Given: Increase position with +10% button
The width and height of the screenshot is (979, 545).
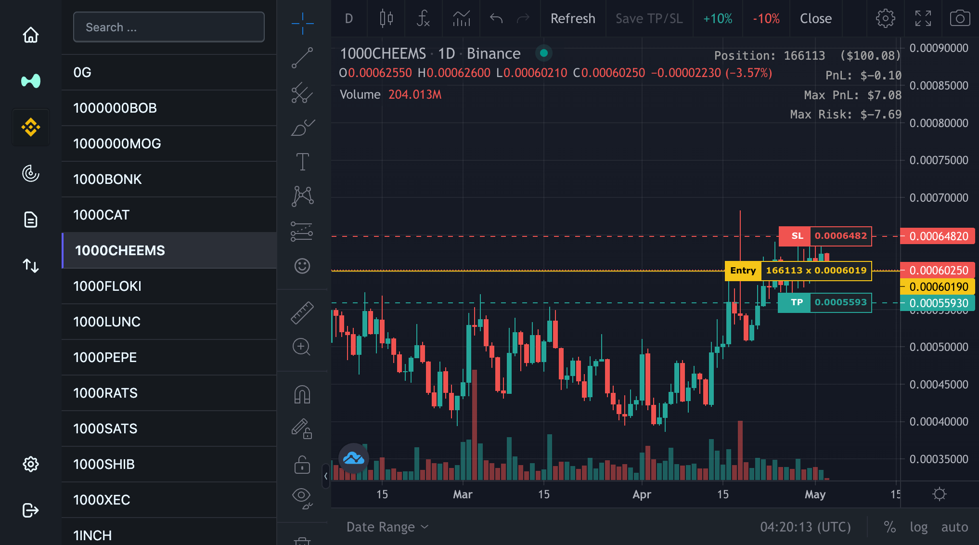Looking at the screenshot, I should tap(718, 18).
